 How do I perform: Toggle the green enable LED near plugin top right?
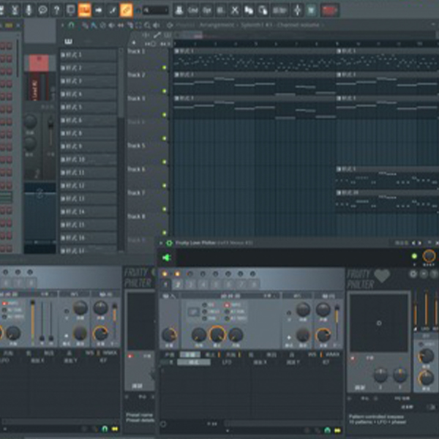(414, 256)
